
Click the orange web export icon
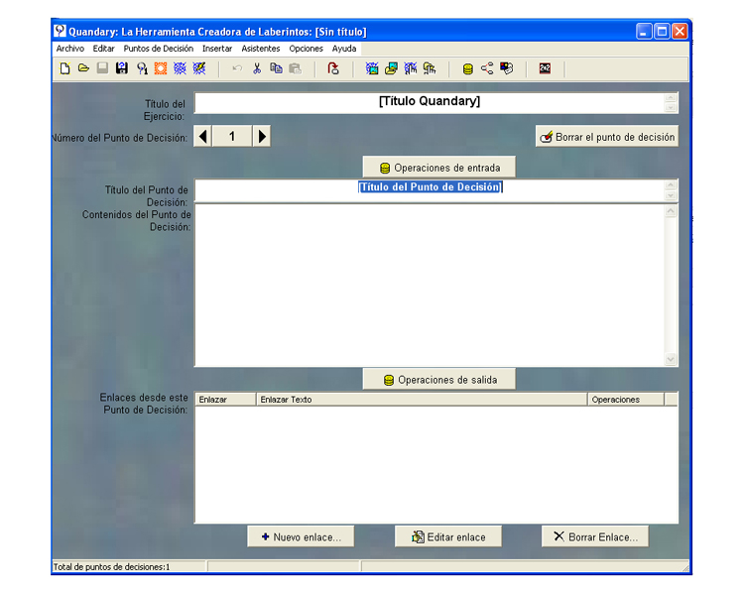tap(161, 68)
